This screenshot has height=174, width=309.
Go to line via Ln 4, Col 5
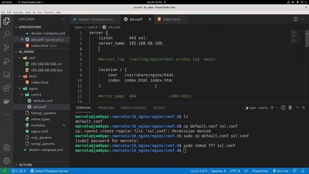(199, 171)
